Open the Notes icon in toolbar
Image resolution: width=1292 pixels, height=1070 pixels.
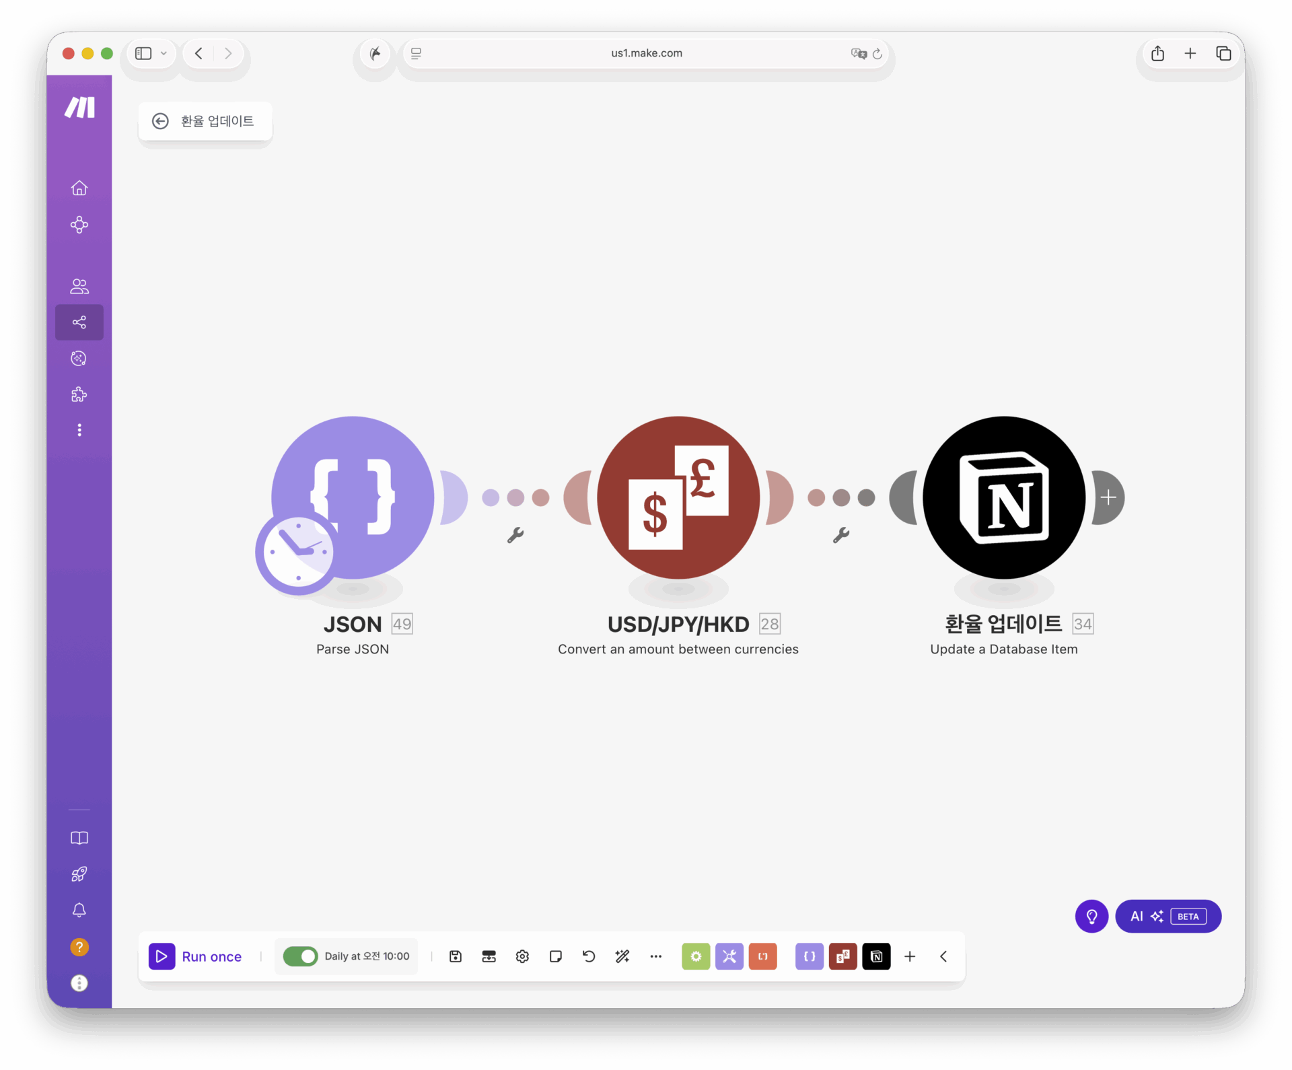pos(556,956)
